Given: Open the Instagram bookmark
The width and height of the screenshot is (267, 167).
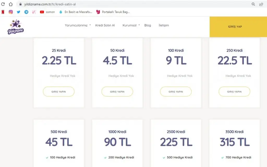Looking at the screenshot, I should click(x=11, y=12).
